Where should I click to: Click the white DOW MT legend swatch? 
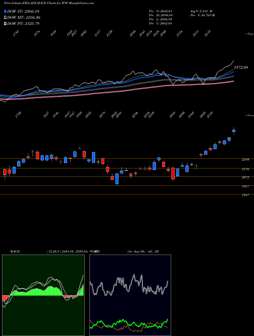[x=5, y=17]
